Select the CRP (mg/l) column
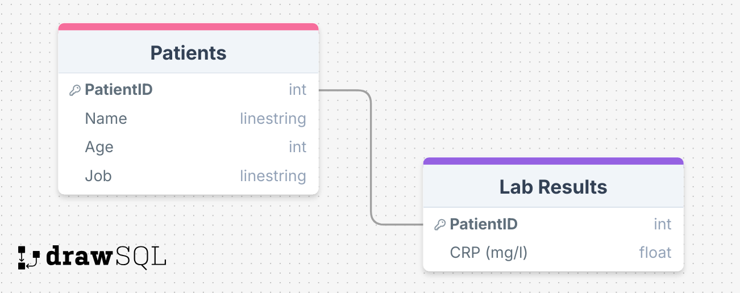The image size is (740, 293). [x=489, y=253]
